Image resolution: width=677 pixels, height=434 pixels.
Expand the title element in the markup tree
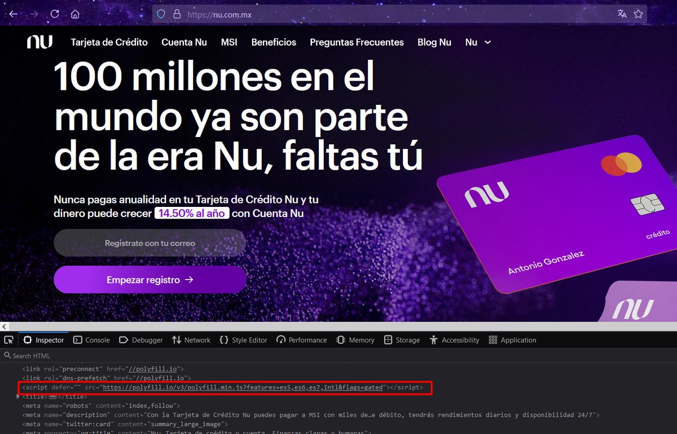click(19, 396)
